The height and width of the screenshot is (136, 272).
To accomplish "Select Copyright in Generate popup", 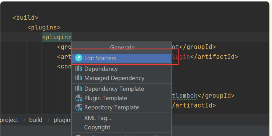I will click(121, 127).
